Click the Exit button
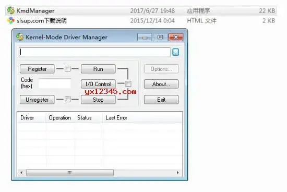Image resolution: width=287 pixels, height=192 pixels. pyautogui.click(x=161, y=100)
